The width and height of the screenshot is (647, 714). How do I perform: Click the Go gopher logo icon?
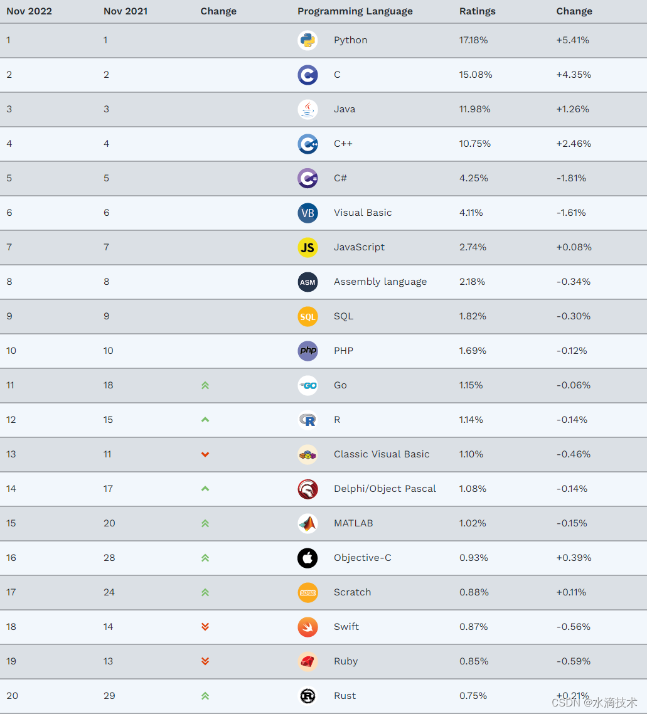pos(307,386)
